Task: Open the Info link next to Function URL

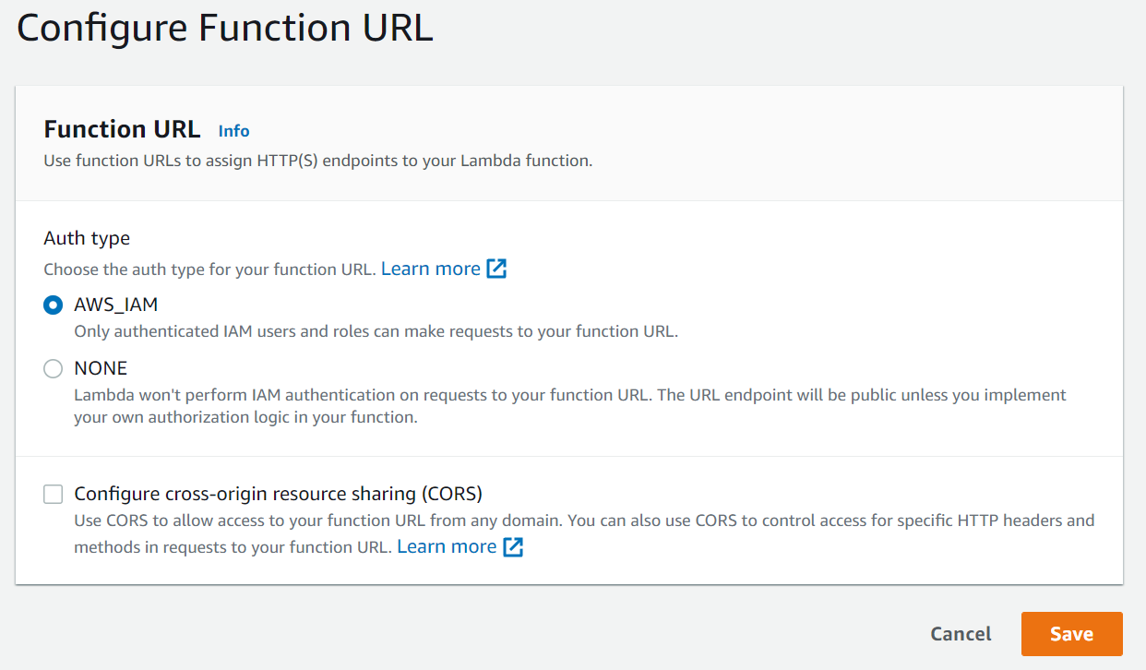Action: (x=234, y=130)
